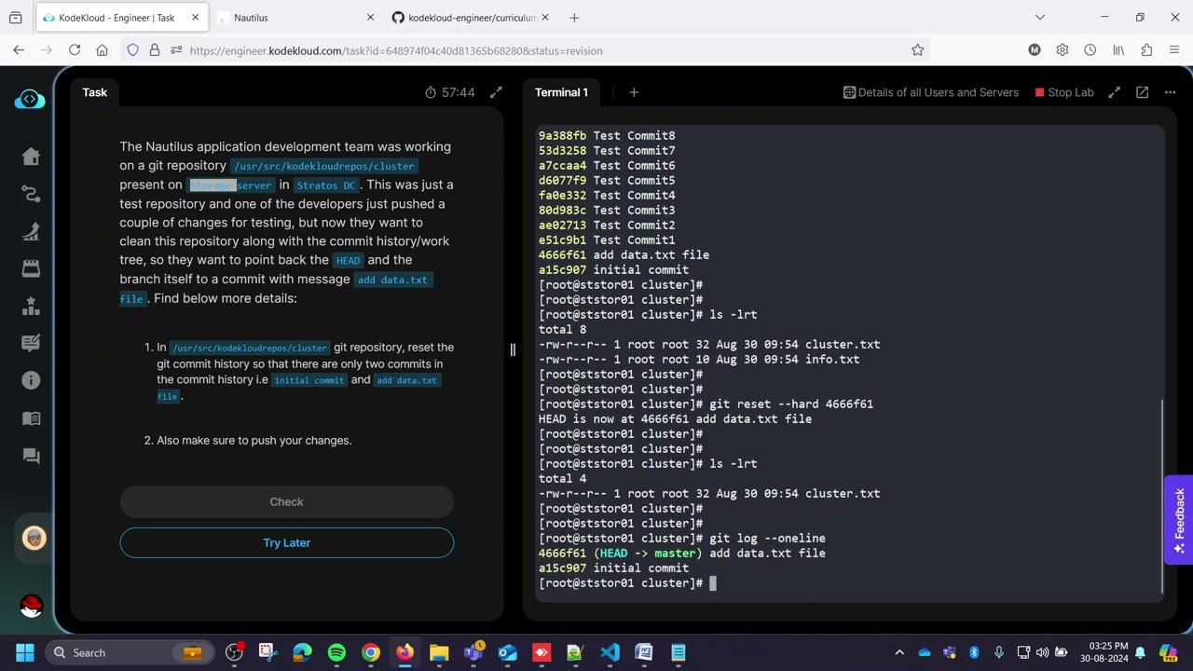
Task: Click the user avatar in sidebar
Action: click(x=34, y=538)
